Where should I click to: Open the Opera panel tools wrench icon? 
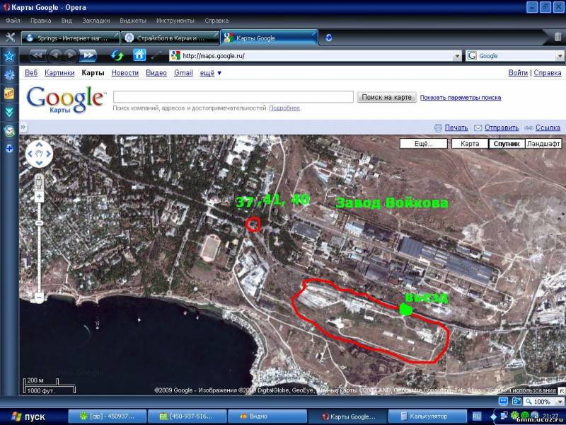[11, 38]
